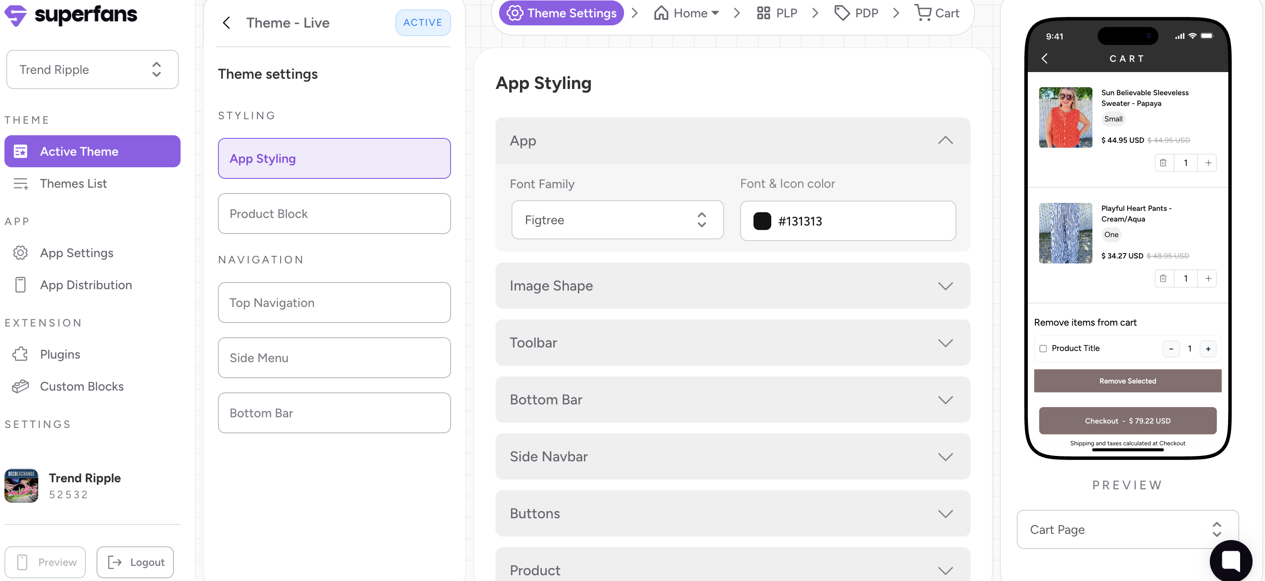The image size is (1265, 581).
Task: Switch to the PLP tab
Action: pos(777,13)
